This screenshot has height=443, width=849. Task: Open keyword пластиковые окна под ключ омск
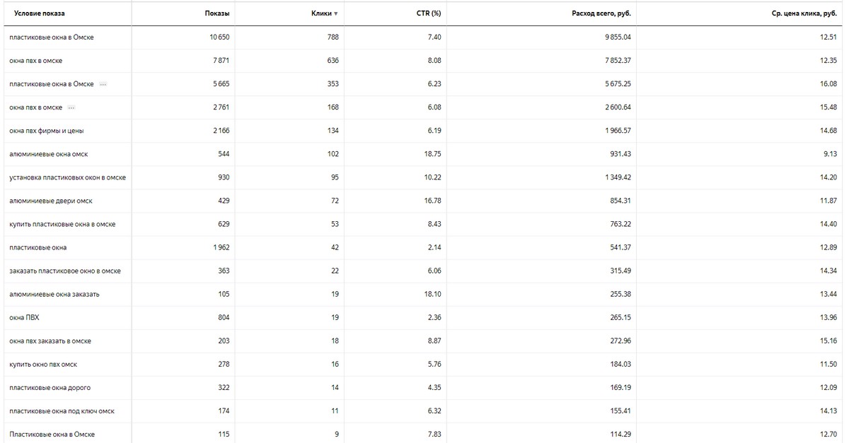click(x=62, y=410)
